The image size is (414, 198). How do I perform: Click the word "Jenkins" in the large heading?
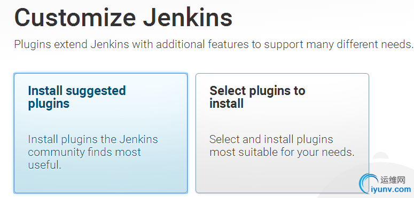point(188,17)
